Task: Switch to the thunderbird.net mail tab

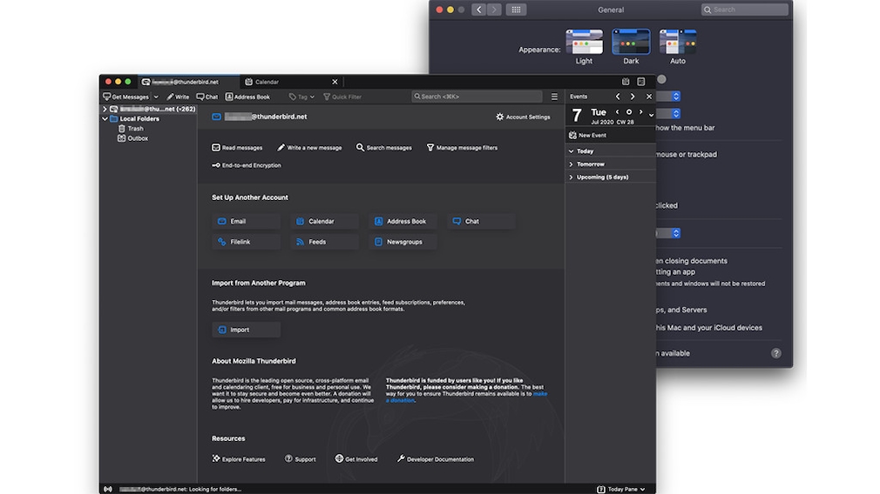Action: pos(188,82)
